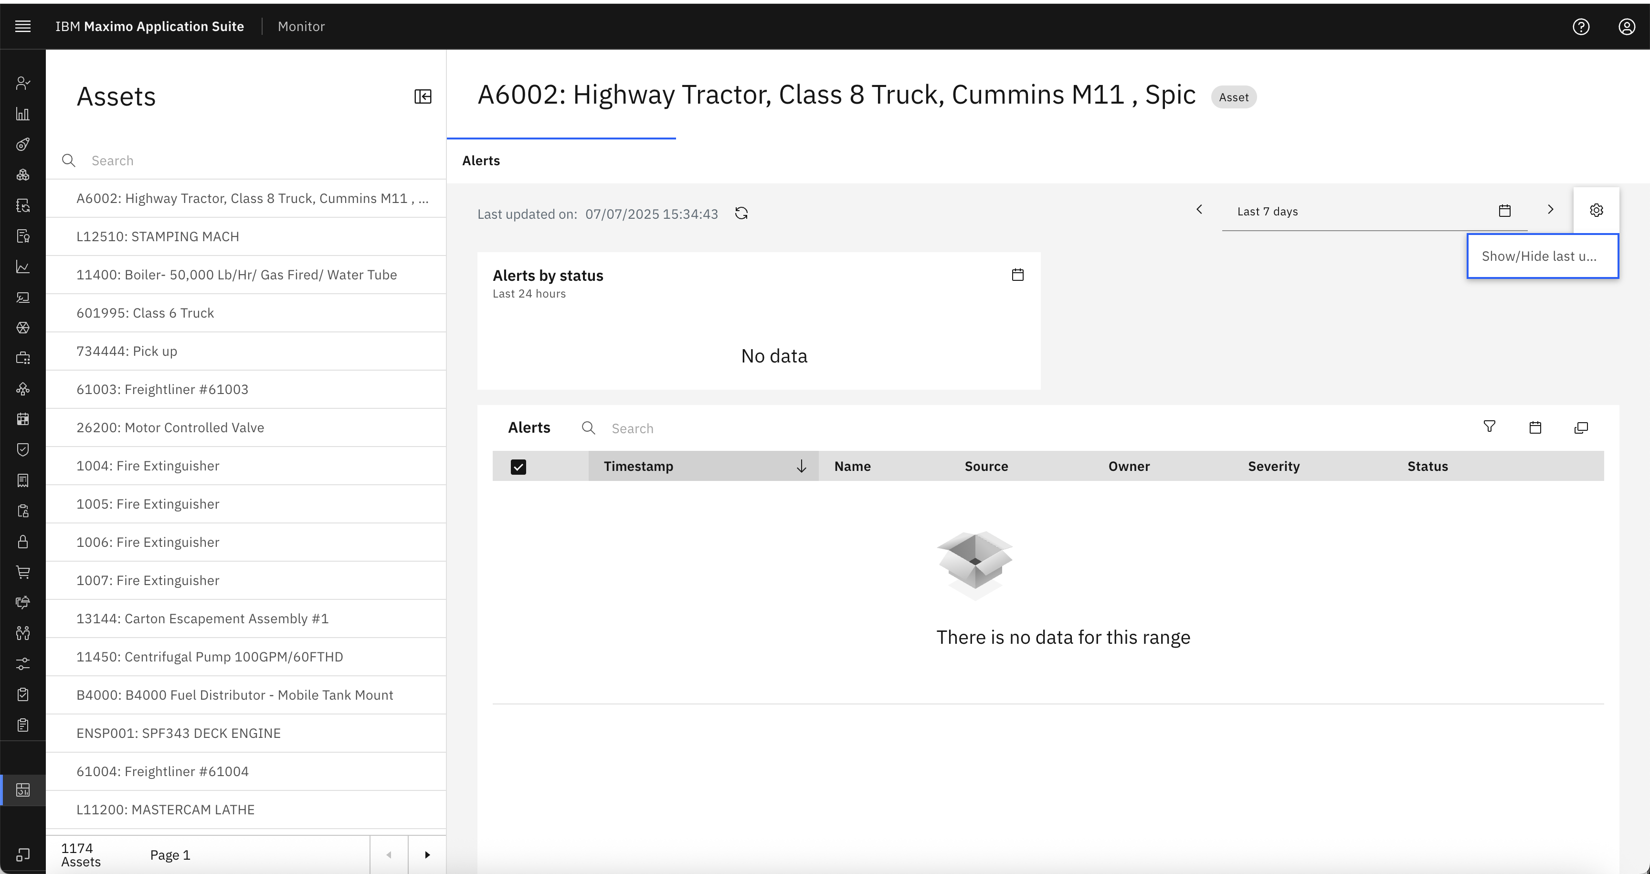This screenshot has height=874, width=1650.
Task: Select asset 13144: Carton Escapement Assembly #1
Action: tap(246, 618)
